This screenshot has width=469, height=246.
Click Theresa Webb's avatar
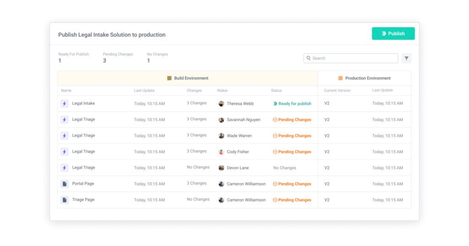tap(222, 104)
